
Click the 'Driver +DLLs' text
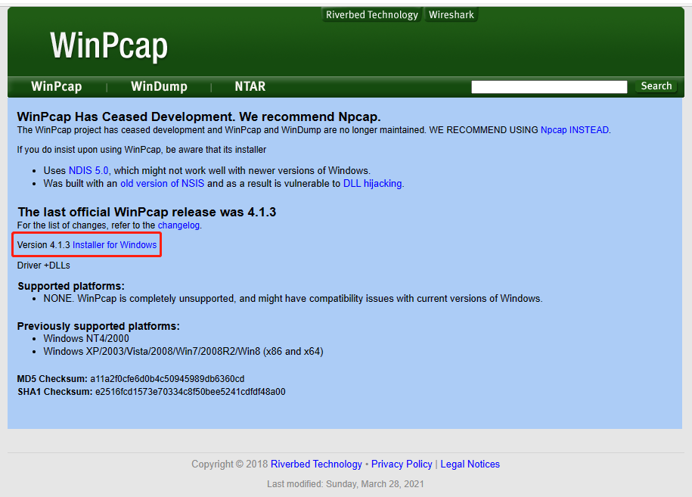tap(44, 266)
